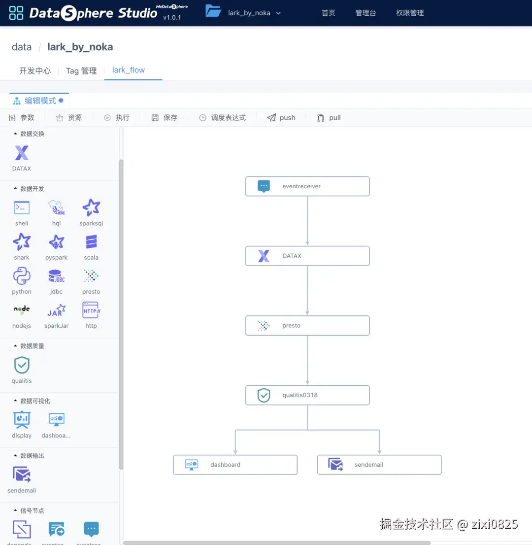Click the qualitis0318 node on canvas
The image size is (532, 545).
pos(307,395)
